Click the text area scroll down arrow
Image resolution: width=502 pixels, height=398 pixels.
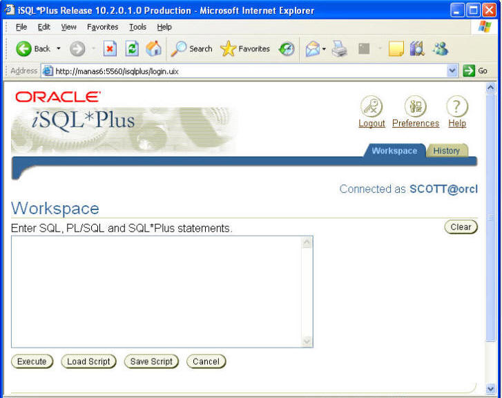click(307, 341)
